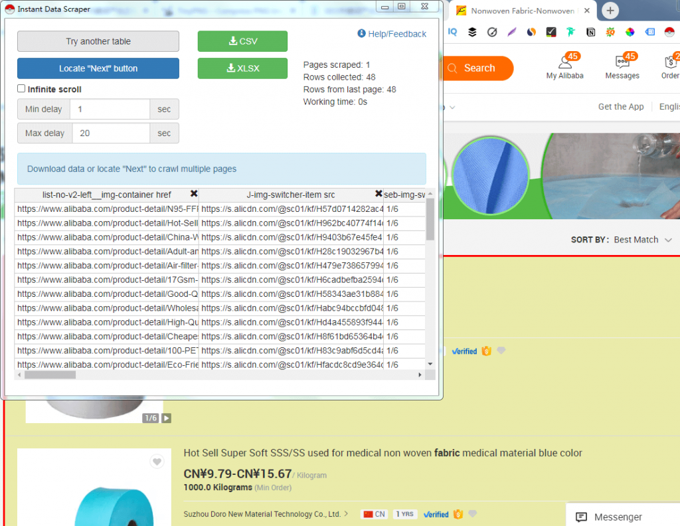The image size is (680, 526).
Task: Download scraped data as XLSX
Action: tap(242, 68)
